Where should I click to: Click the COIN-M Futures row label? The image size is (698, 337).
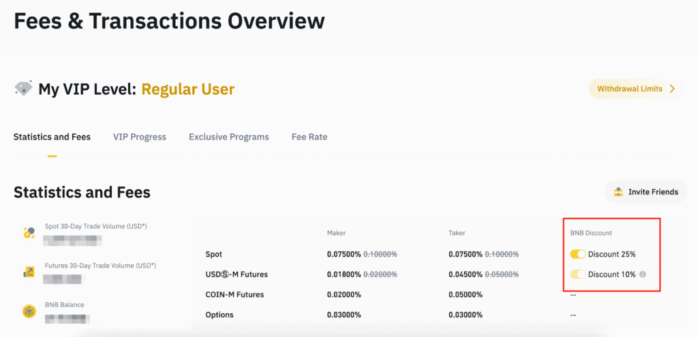(234, 294)
